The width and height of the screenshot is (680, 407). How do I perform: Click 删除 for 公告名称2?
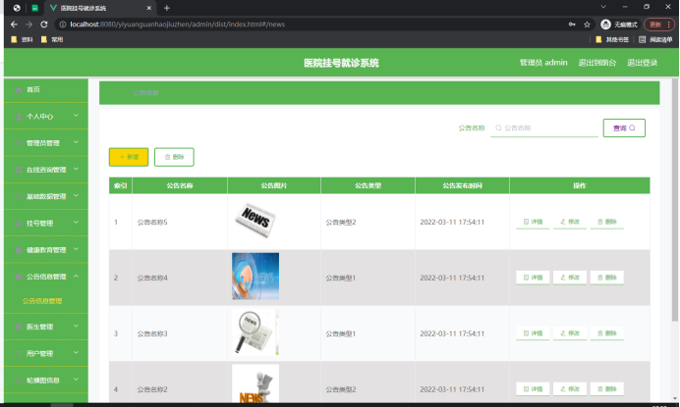607,388
